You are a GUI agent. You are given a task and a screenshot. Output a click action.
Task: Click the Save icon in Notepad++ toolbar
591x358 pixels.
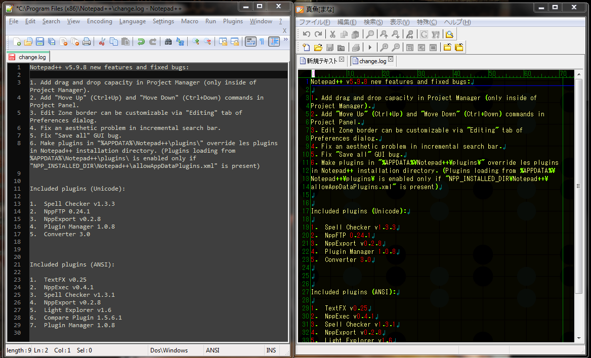(x=40, y=41)
